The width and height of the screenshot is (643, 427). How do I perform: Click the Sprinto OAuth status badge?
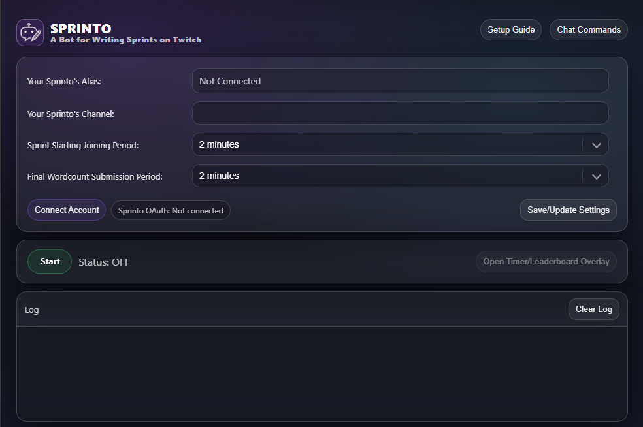coord(171,211)
